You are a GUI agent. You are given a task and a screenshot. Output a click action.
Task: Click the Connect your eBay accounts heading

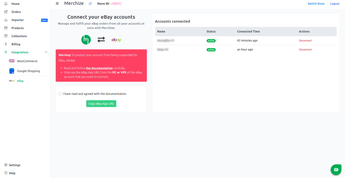point(101,17)
